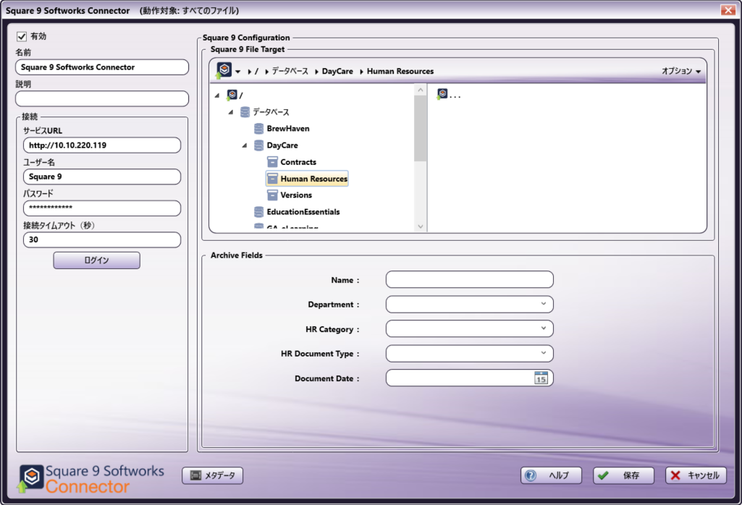Select the Contracts tree item

(x=298, y=162)
